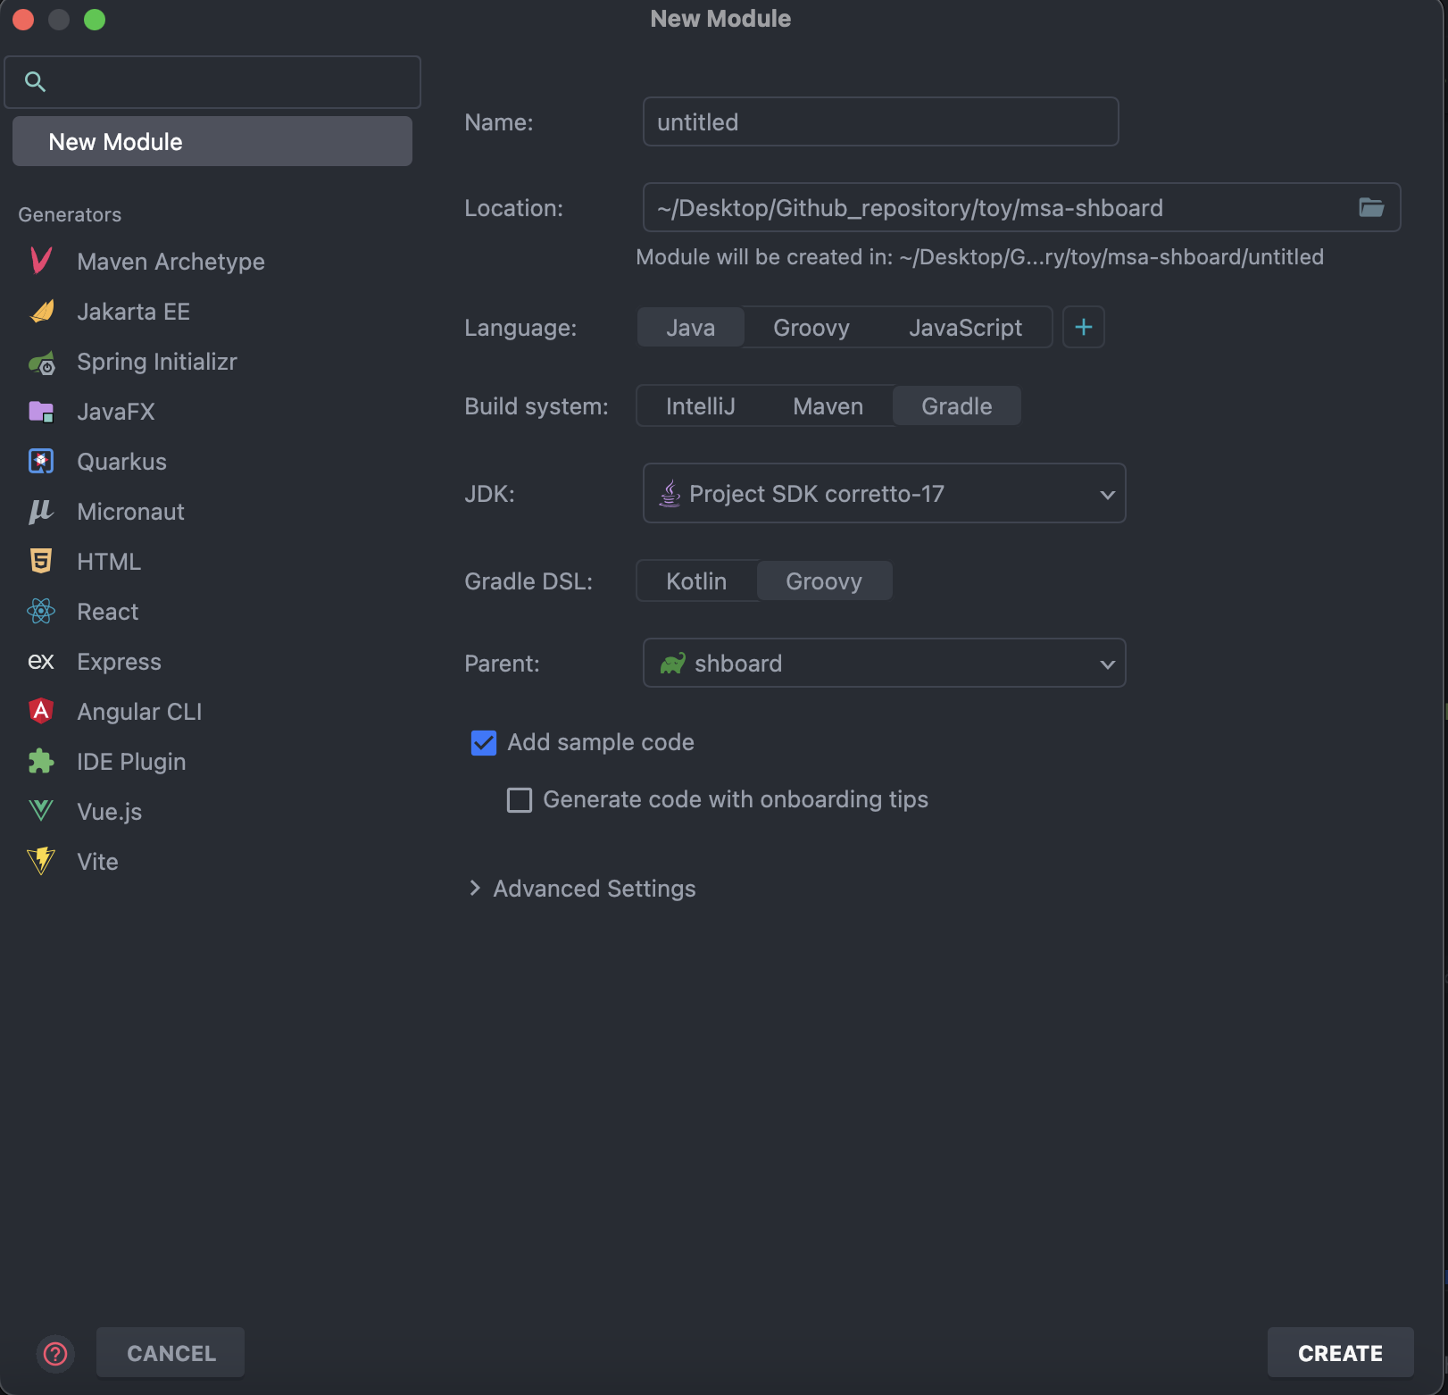Click the Angular CLI logo icon
Image resolution: width=1448 pixels, height=1395 pixels.
tap(41, 711)
